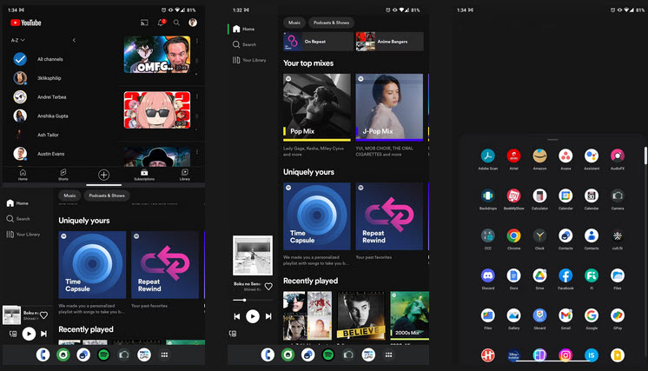Open the Clock app
The height and width of the screenshot is (371, 648).
(x=539, y=235)
